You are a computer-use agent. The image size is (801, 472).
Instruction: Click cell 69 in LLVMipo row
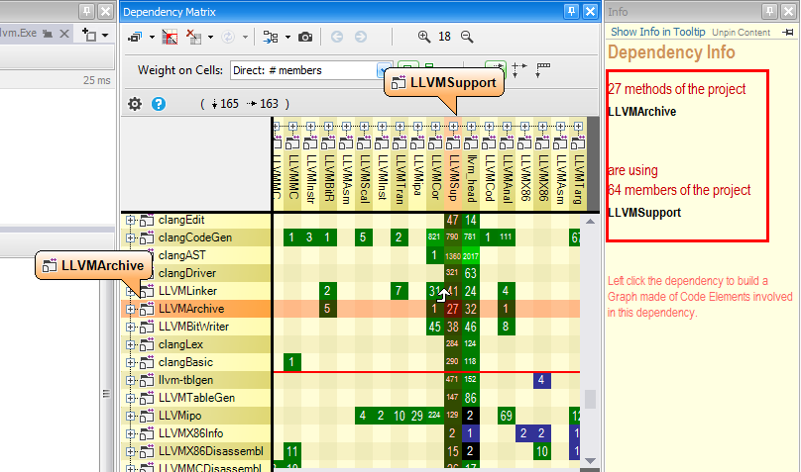[x=507, y=416]
